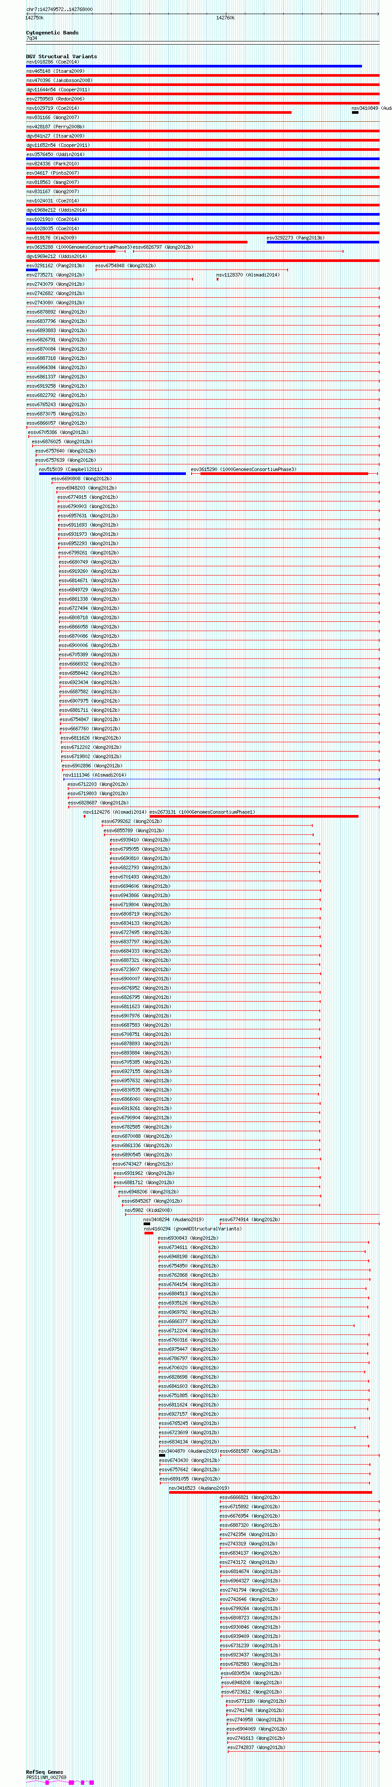Click label esv34617 (Pinto2007)

pos(53,173)
